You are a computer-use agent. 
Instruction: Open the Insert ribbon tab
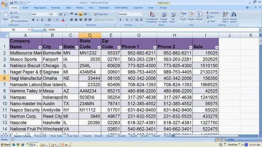(25, 8)
